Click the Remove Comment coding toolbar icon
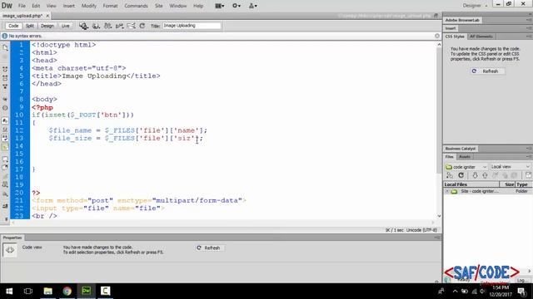The width and height of the screenshot is (533, 299). [x=5, y=168]
